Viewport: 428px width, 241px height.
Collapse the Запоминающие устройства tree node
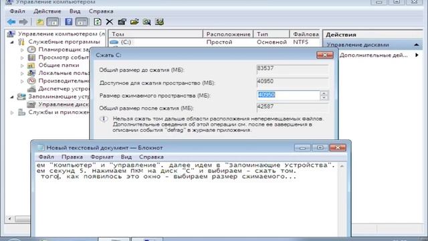pyautogui.click(x=12, y=96)
